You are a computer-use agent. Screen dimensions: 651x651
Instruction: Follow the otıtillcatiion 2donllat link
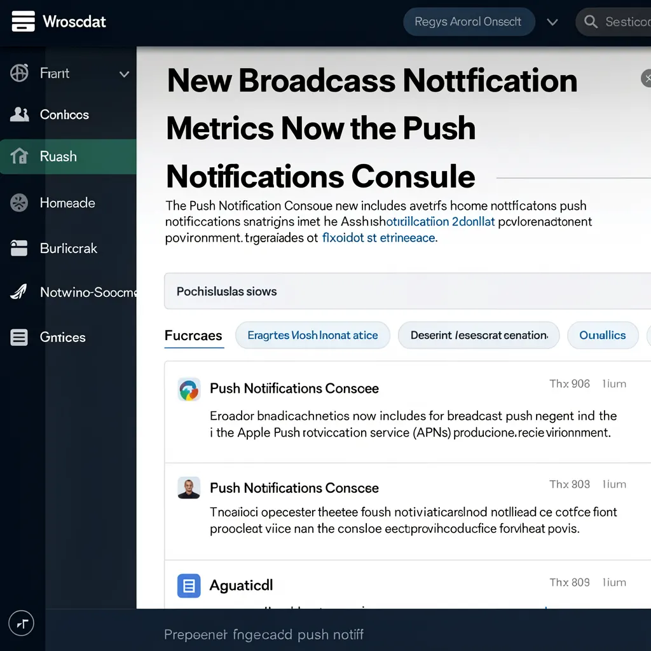441,222
